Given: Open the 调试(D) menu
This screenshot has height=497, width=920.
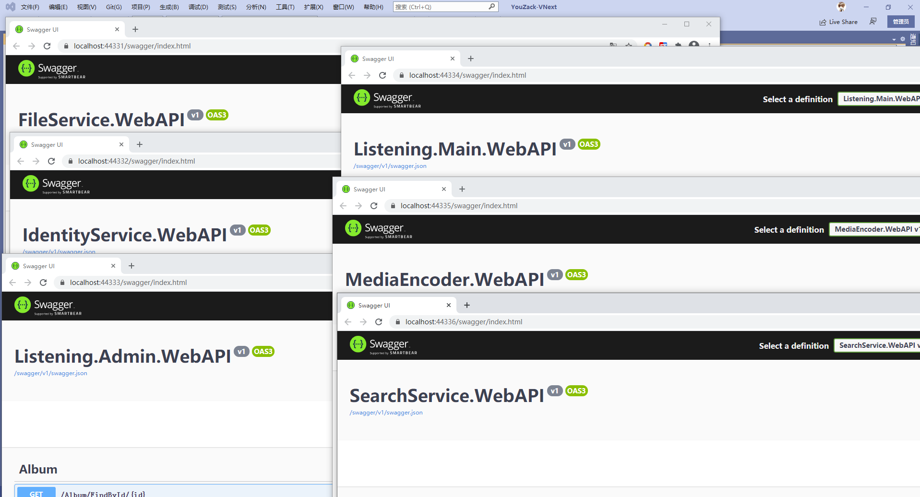Looking at the screenshot, I should [x=198, y=7].
